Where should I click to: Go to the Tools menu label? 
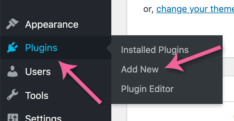(x=37, y=95)
